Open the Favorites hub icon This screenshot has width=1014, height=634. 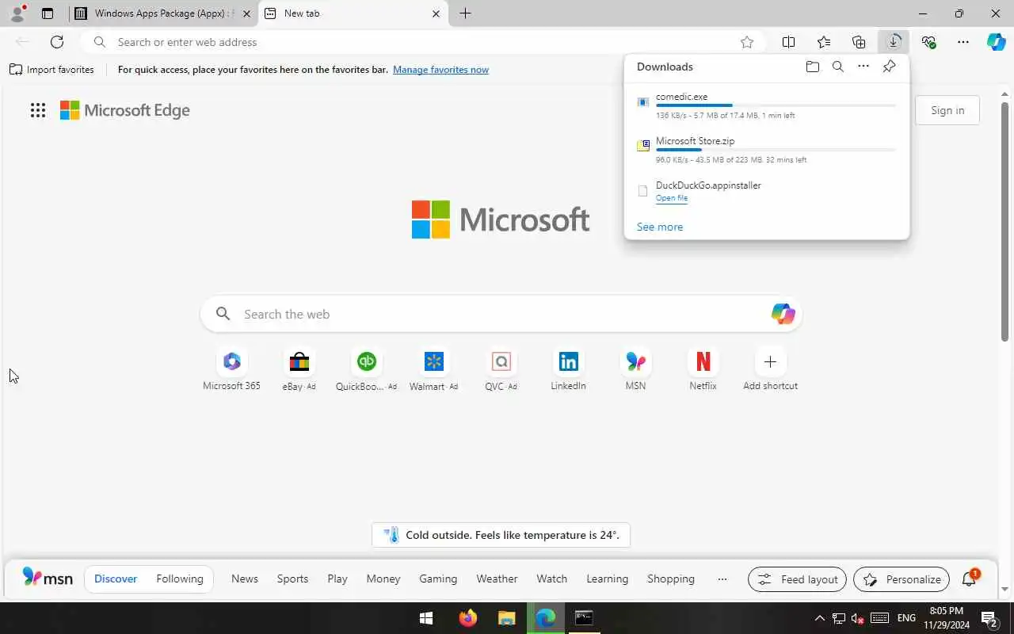[824, 42]
